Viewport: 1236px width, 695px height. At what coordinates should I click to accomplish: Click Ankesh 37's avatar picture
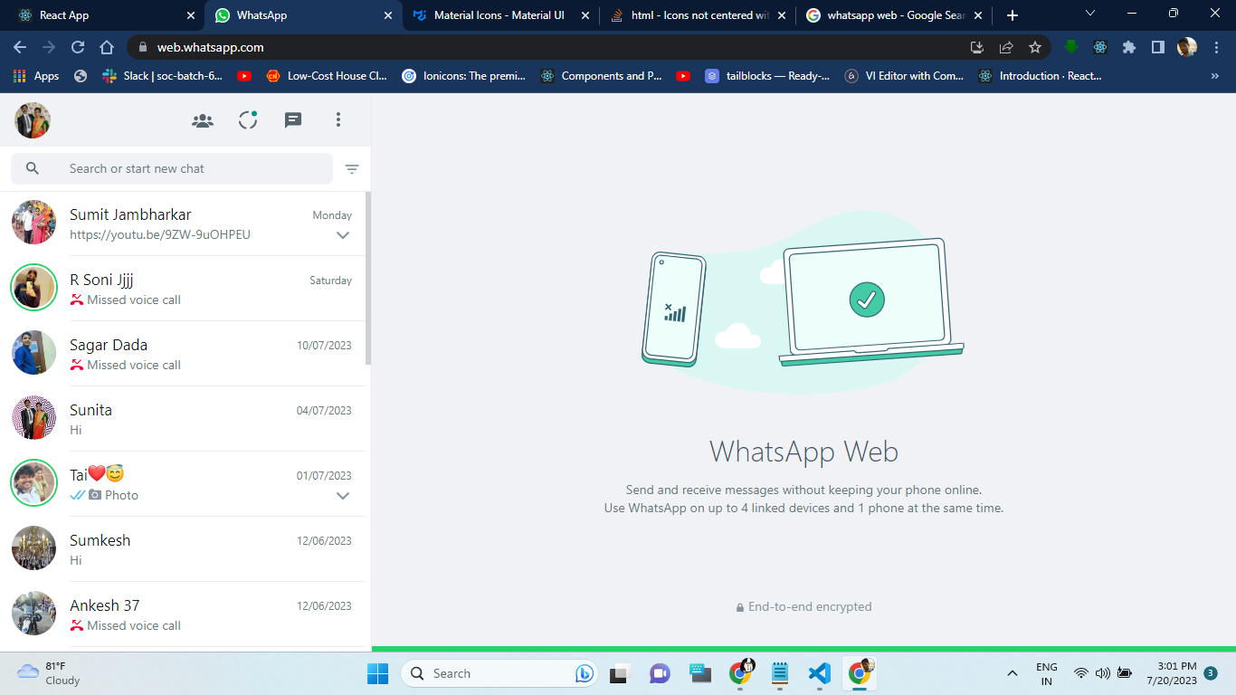coord(34,614)
